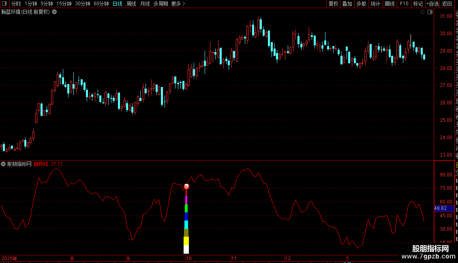
Task: Expand the 瀚蓝环境 chart title dropdown
Action: (x=54, y=12)
